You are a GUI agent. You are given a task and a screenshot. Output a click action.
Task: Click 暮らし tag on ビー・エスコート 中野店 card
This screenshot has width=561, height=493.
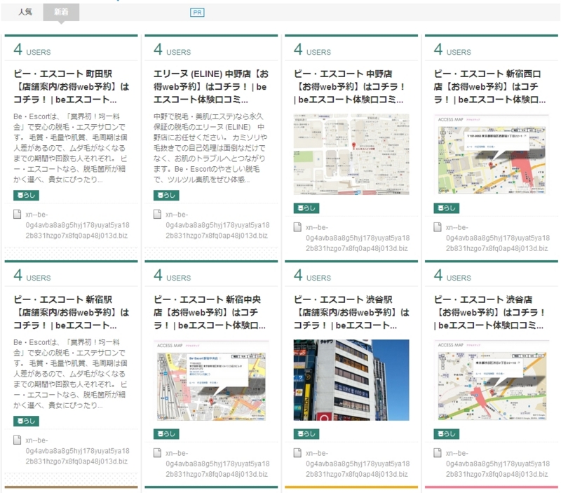pos(306,208)
